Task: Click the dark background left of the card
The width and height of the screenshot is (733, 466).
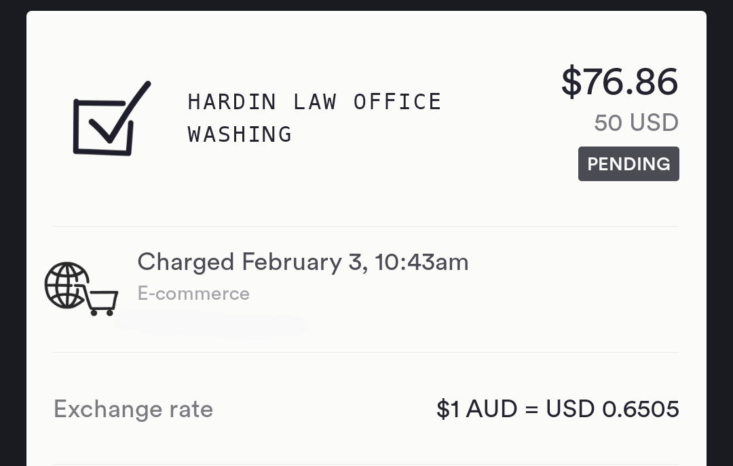Action: pyautogui.click(x=13, y=233)
